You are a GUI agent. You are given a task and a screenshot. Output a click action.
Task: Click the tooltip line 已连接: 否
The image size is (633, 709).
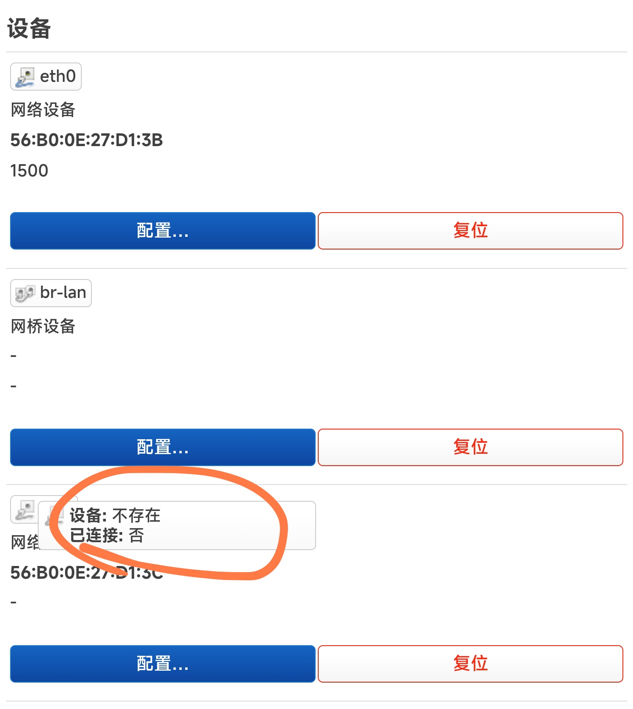pyautogui.click(x=107, y=536)
